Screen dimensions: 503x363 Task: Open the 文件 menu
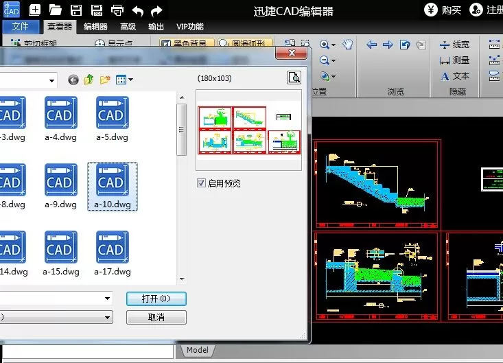21,27
